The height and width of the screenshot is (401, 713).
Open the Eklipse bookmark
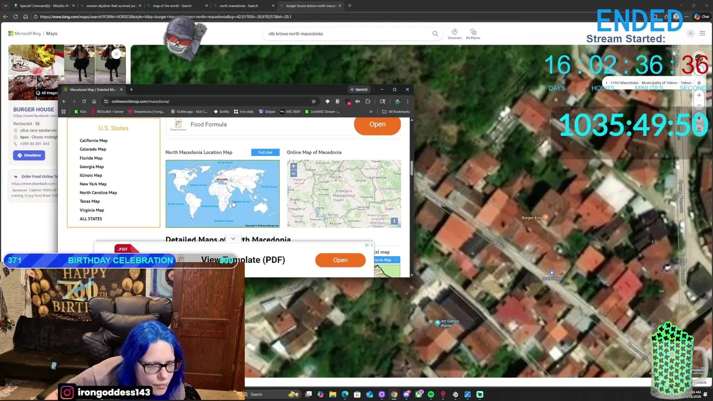point(267,111)
